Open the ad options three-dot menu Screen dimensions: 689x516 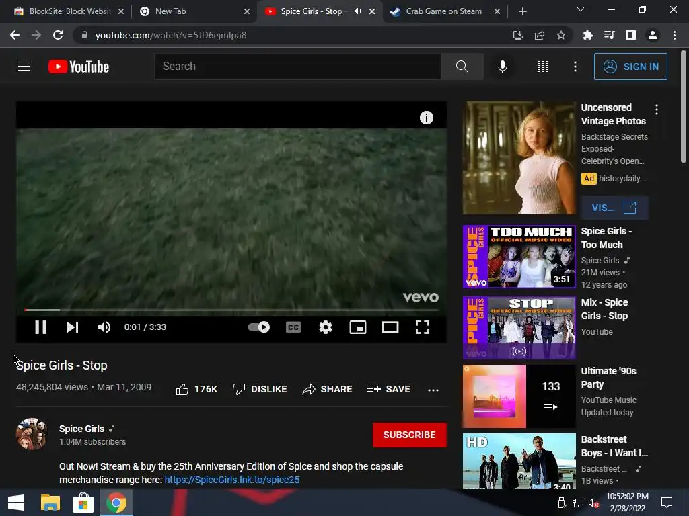tap(657, 110)
